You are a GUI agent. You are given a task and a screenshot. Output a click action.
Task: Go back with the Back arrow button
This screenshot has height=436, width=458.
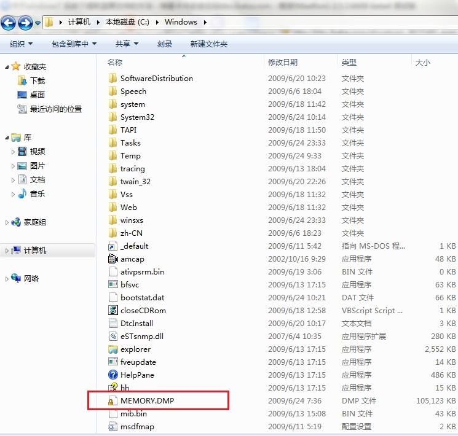(8, 23)
